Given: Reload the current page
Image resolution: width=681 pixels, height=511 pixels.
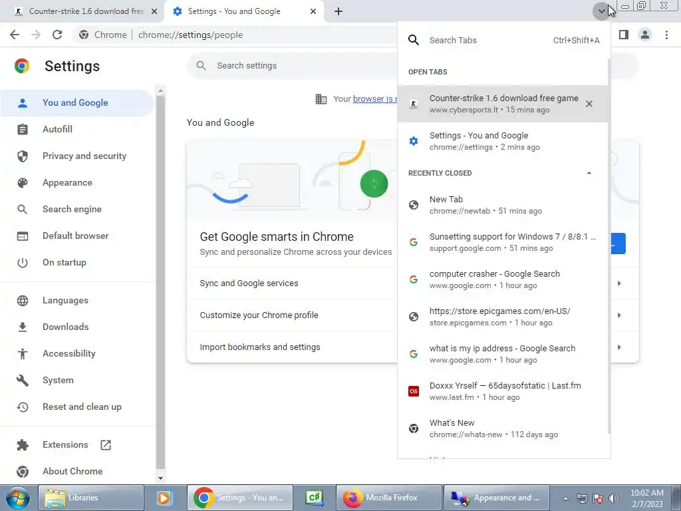Looking at the screenshot, I should tap(57, 35).
